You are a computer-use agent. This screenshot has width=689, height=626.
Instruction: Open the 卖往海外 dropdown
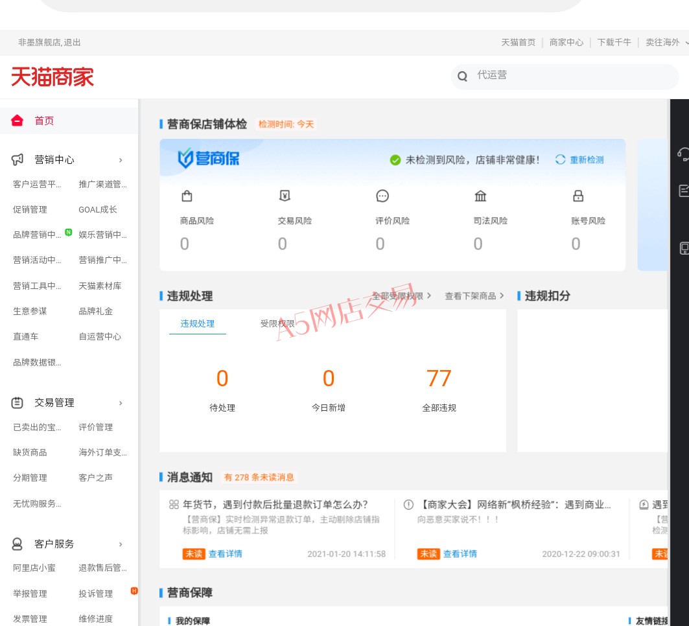click(666, 42)
